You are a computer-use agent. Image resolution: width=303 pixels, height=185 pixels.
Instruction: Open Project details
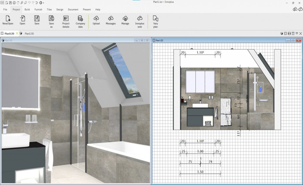pos(66,19)
